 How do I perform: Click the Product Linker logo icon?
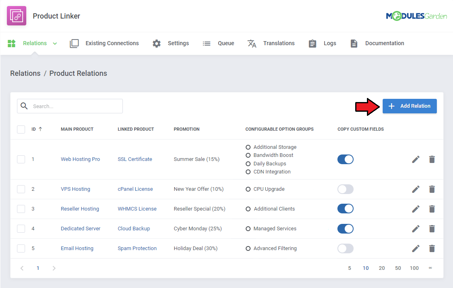17,16
